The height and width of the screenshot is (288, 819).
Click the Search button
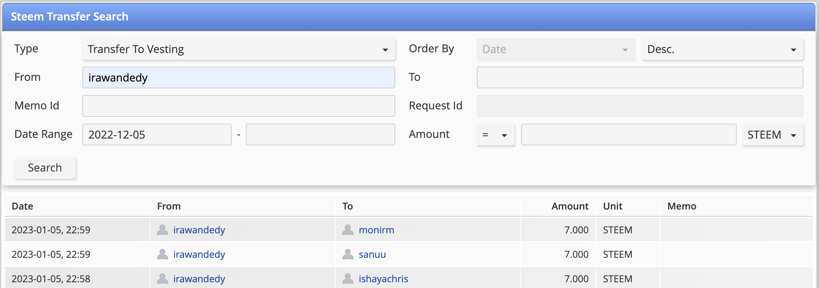point(45,168)
